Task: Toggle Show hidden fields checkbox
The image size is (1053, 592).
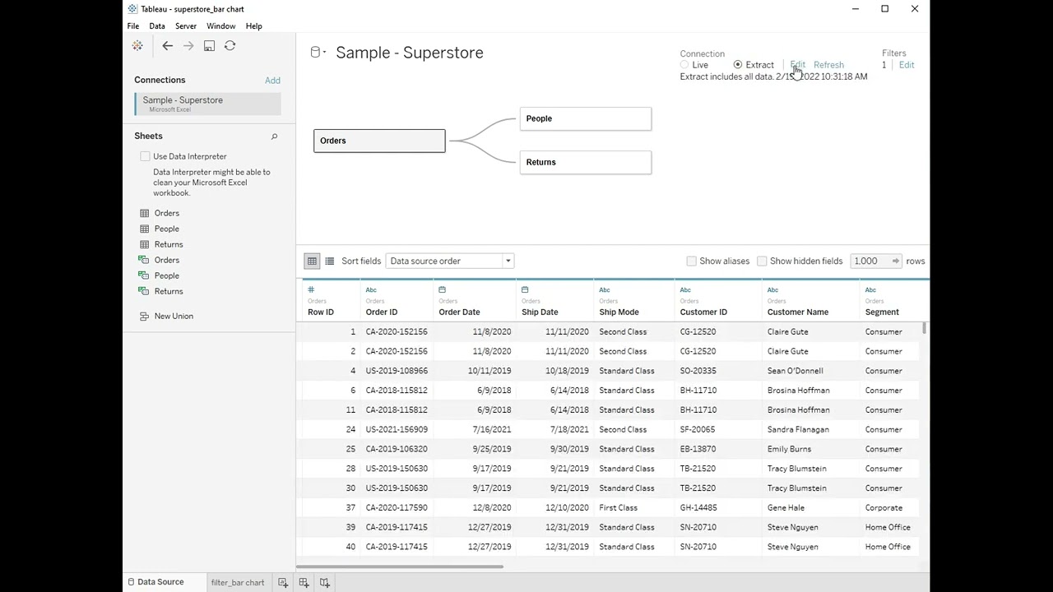Action: [762, 261]
